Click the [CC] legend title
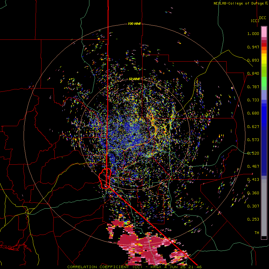Image resolution: width=269 pixels, height=269 pixels. [255, 21]
